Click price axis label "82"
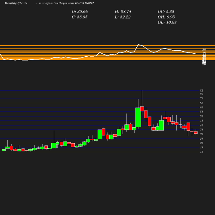This screenshot has width=215, height=215. (202, 91)
